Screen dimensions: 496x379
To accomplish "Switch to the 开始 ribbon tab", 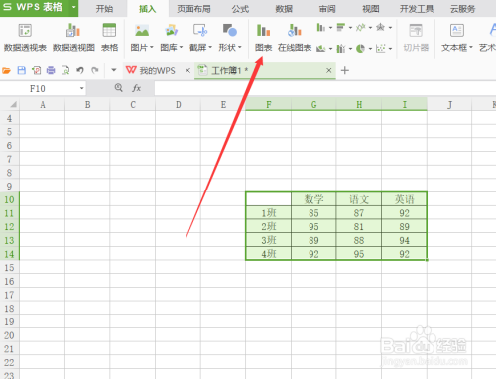I will pos(104,9).
